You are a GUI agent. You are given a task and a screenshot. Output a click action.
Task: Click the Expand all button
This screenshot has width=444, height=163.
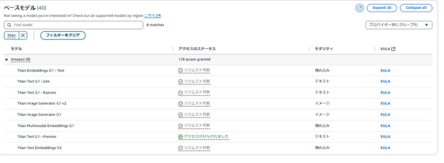(x=382, y=8)
